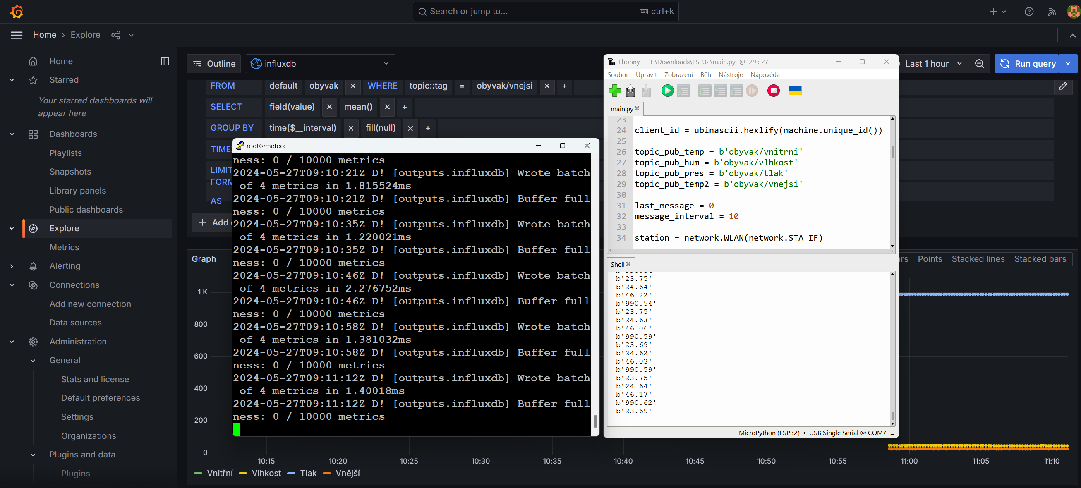This screenshot has height=488, width=1081.
Task: Open Data sources link in sidebar
Action: click(x=76, y=323)
